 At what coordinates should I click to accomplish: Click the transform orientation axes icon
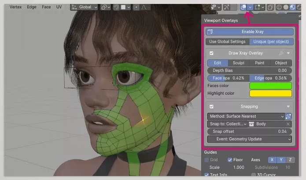tap(74, 7)
